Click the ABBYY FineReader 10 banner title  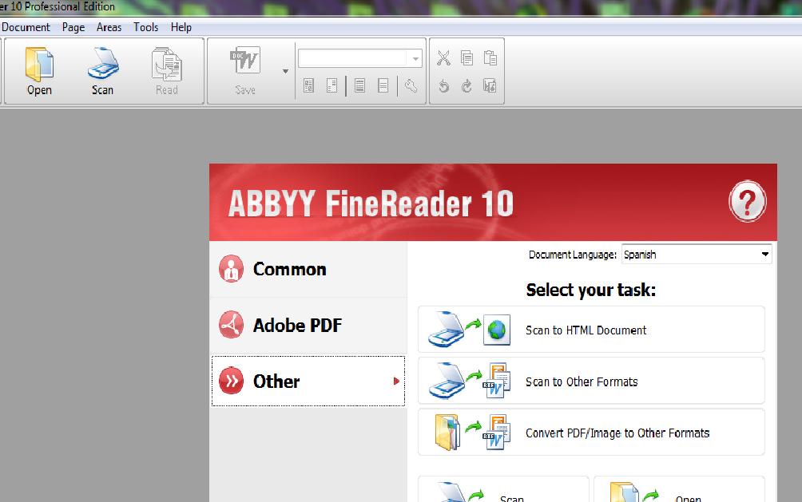(x=371, y=204)
